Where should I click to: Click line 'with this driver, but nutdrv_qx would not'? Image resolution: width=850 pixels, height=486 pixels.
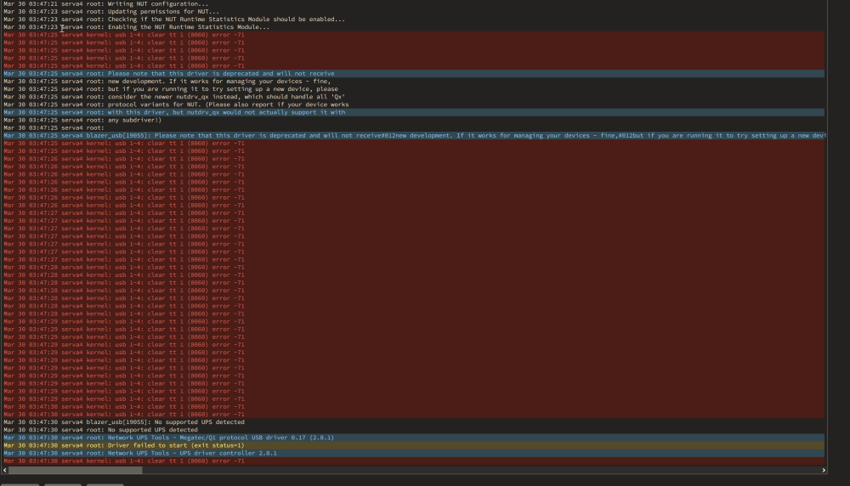pyautogui.click(x=413, y=112)
